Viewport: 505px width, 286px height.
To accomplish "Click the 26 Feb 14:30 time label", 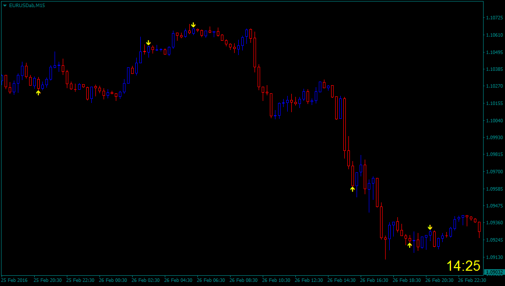I will (341, 280).
